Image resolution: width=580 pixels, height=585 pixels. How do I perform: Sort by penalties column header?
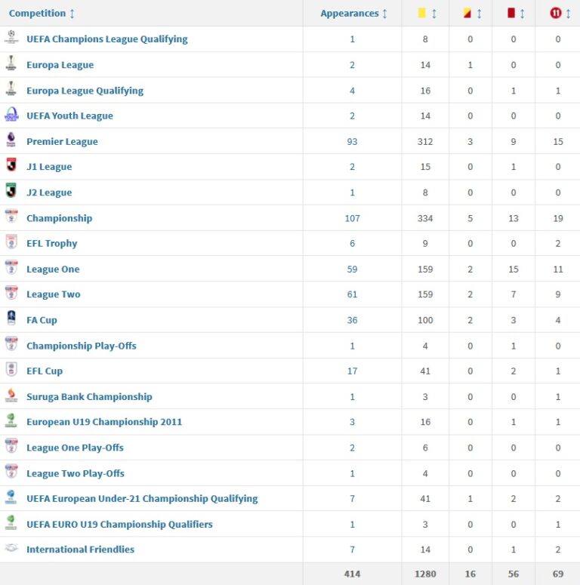click(558, 14)
